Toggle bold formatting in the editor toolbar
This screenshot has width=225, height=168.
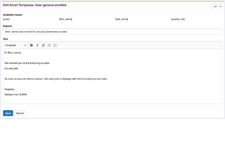click(32, 45)
